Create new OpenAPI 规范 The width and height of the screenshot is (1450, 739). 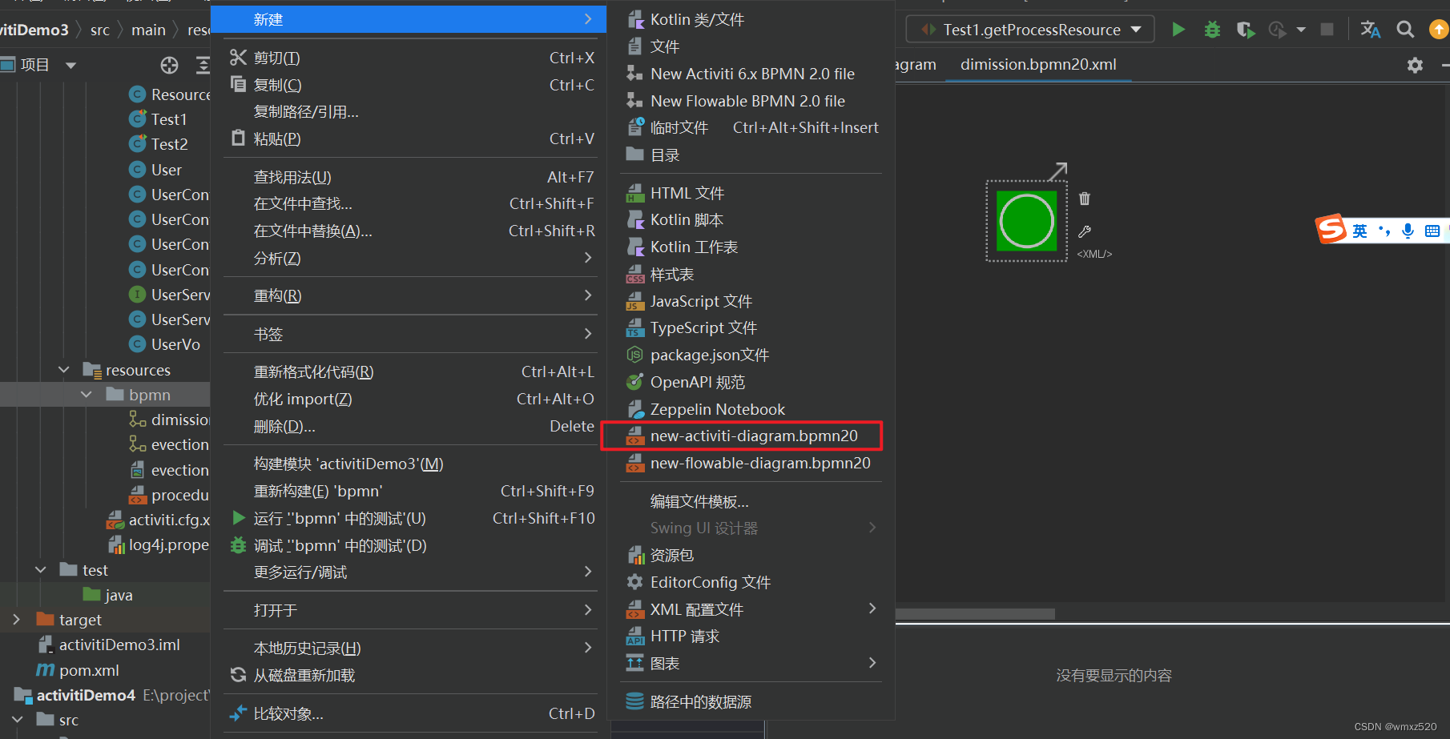point(751,382)
